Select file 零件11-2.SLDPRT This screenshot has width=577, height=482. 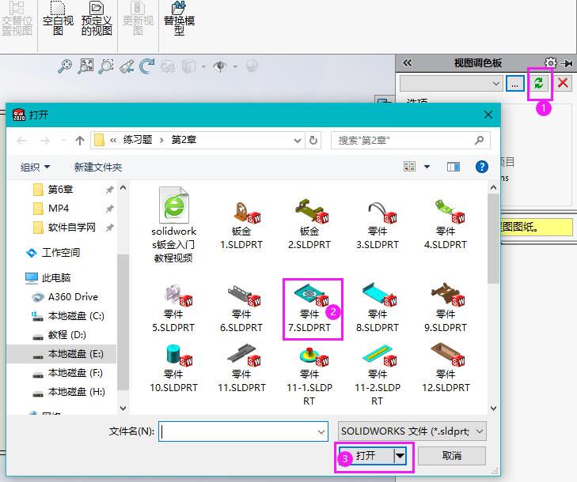378,375
